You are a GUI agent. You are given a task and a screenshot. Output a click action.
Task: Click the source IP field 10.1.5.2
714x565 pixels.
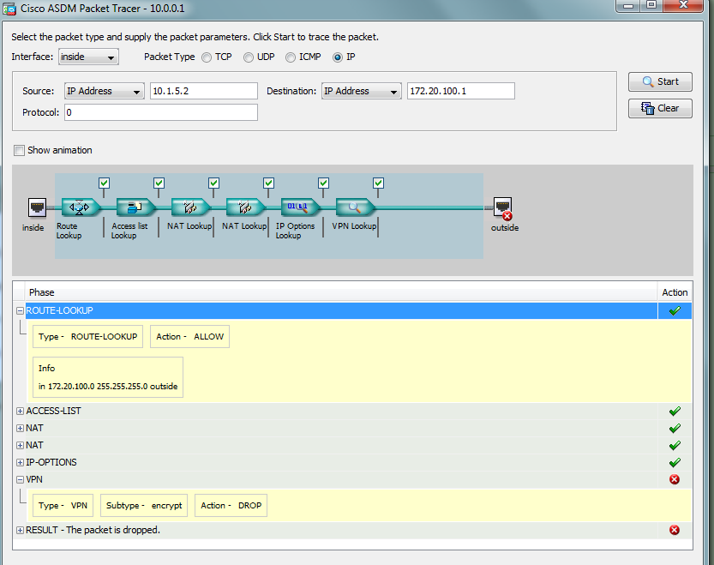pos(204,91)
